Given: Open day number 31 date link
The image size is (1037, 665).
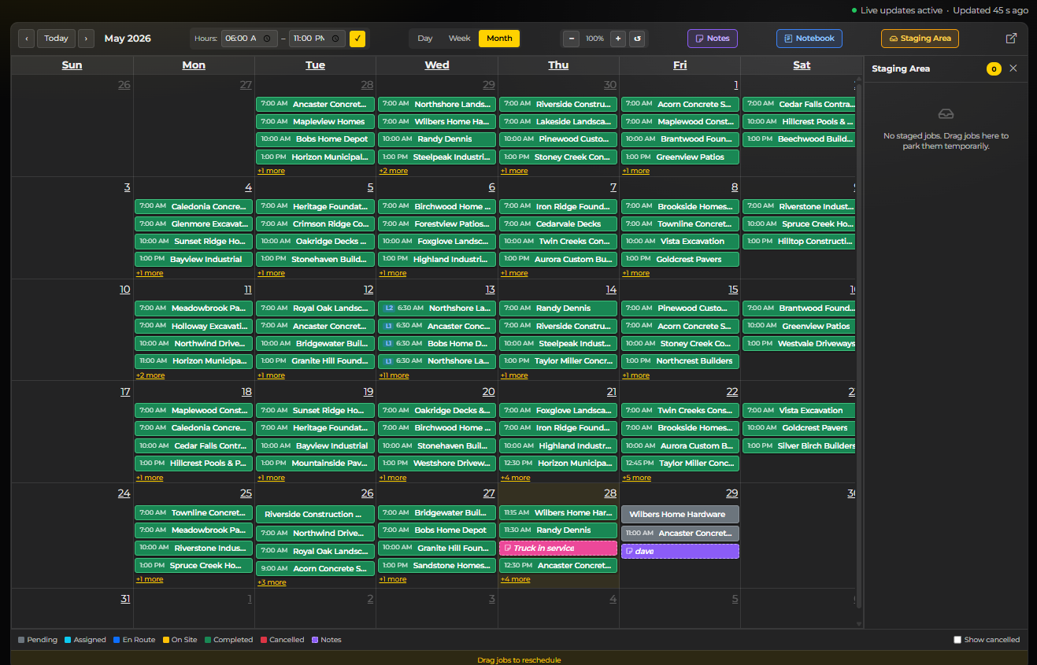Looking at the screenshot, I should coord(125,599).
